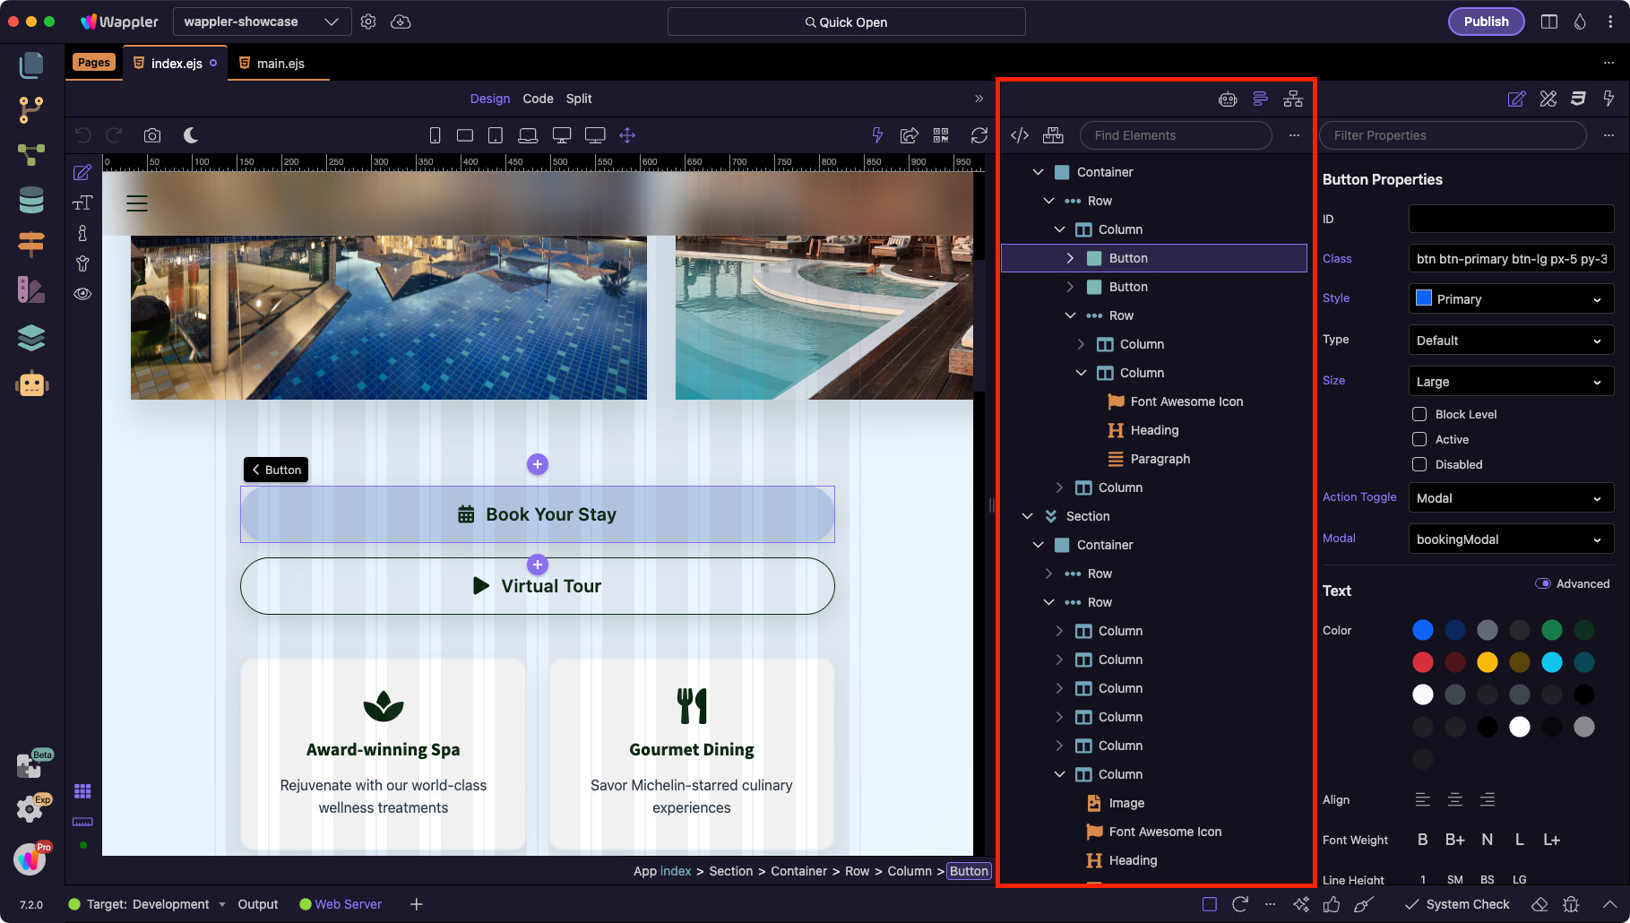This screenshot has height=923, width=1630.
Task: Click the refresh design view icon
Action: pos(979,135)
